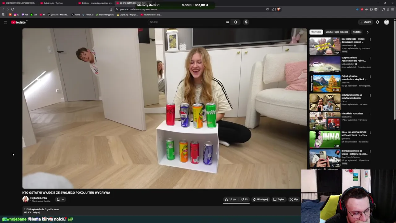
Task: Open Brave Shields lion icon
Action: click(x=278, y=9)
